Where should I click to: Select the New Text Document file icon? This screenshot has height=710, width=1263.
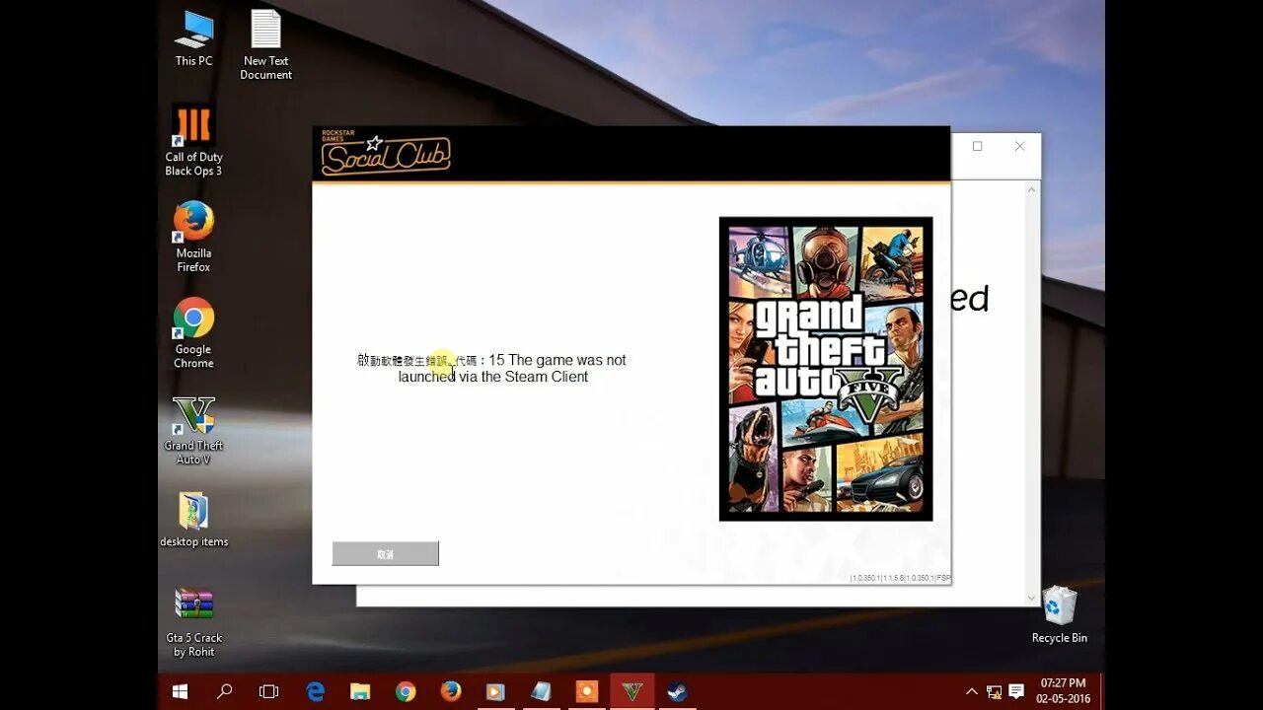pyautogui.click(x=265, y=44)
